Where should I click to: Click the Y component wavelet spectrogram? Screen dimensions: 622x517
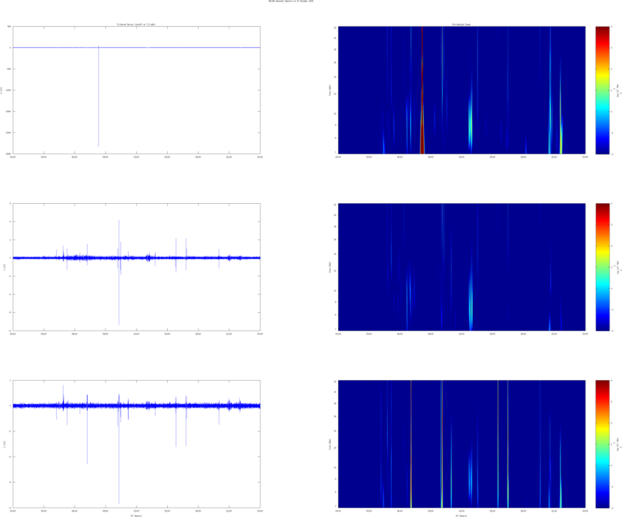tap(462, 267)
